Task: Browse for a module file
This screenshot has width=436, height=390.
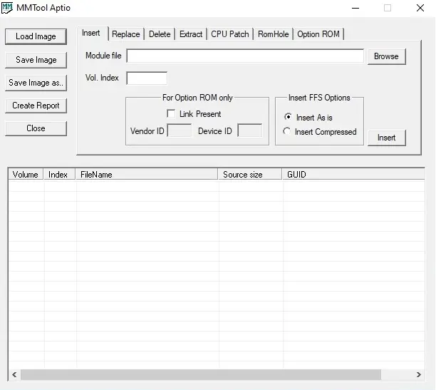Action: [387, 56]
